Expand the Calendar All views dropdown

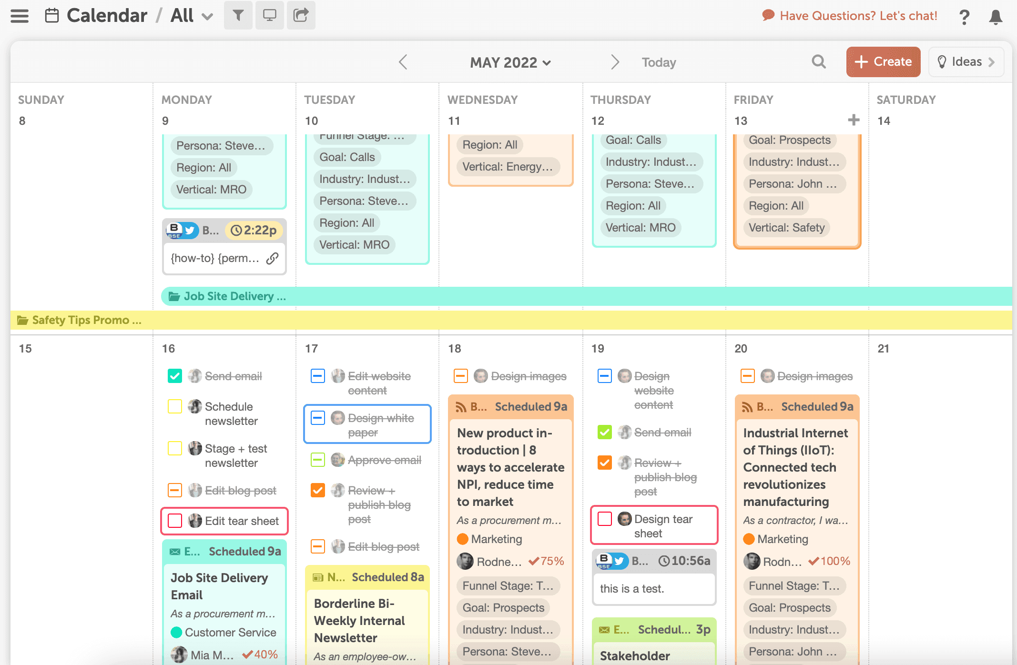(x=205, y=12)
